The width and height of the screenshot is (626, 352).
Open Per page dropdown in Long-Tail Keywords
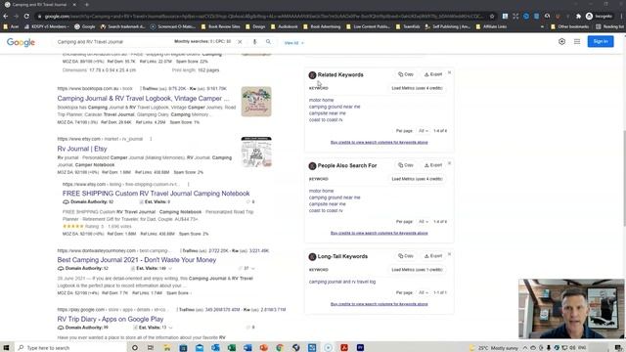click(x=424, y=292)
